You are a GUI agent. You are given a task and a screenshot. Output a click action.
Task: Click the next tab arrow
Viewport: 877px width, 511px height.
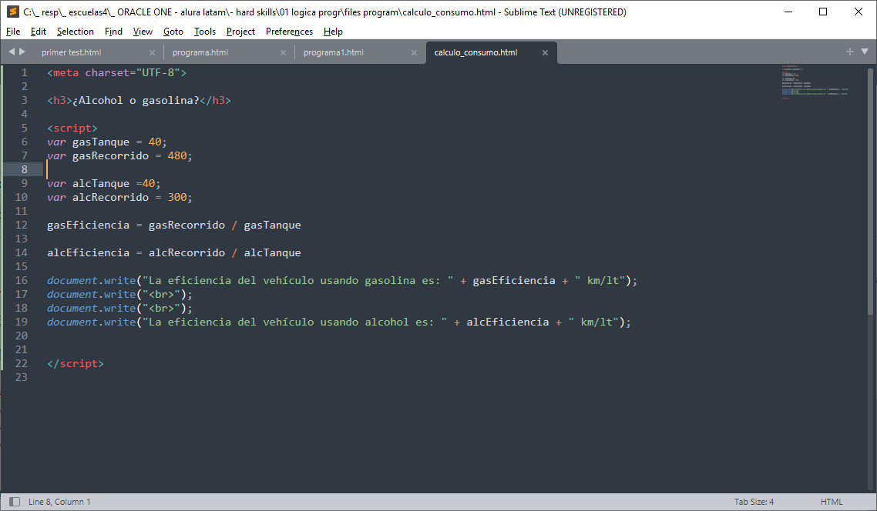22,52
